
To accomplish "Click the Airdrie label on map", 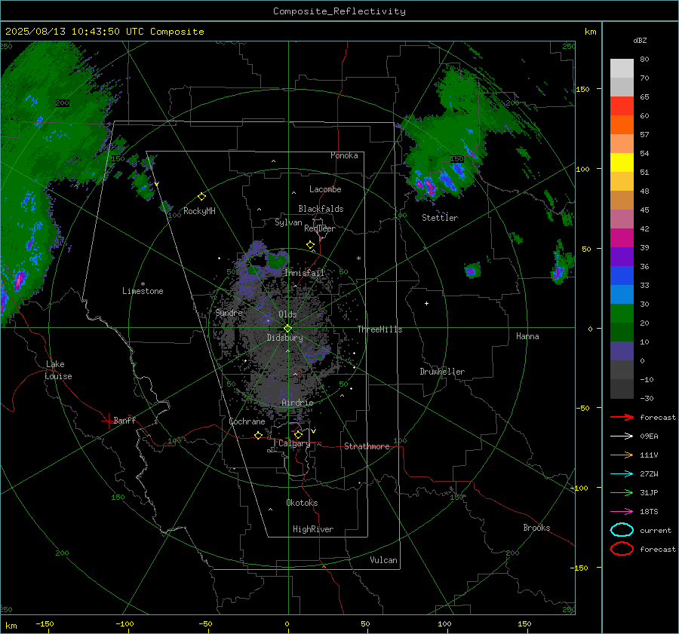I will 297,403.
